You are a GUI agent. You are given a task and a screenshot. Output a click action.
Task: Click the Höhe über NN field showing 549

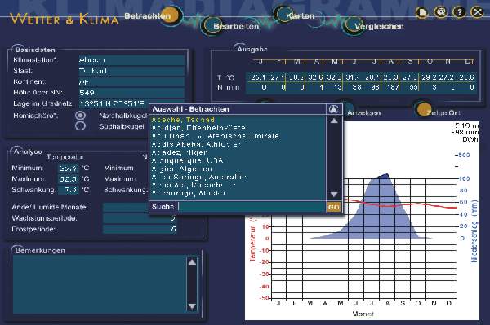point(131,93)
